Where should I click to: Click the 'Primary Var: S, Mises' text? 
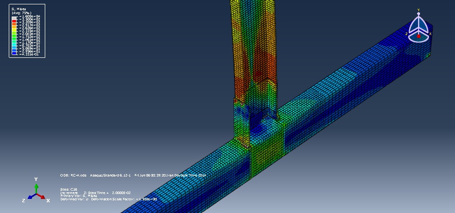coord(79,195)
